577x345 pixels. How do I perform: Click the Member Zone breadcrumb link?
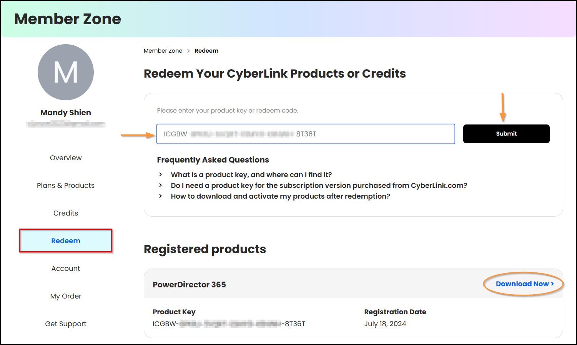coord(163,51)
